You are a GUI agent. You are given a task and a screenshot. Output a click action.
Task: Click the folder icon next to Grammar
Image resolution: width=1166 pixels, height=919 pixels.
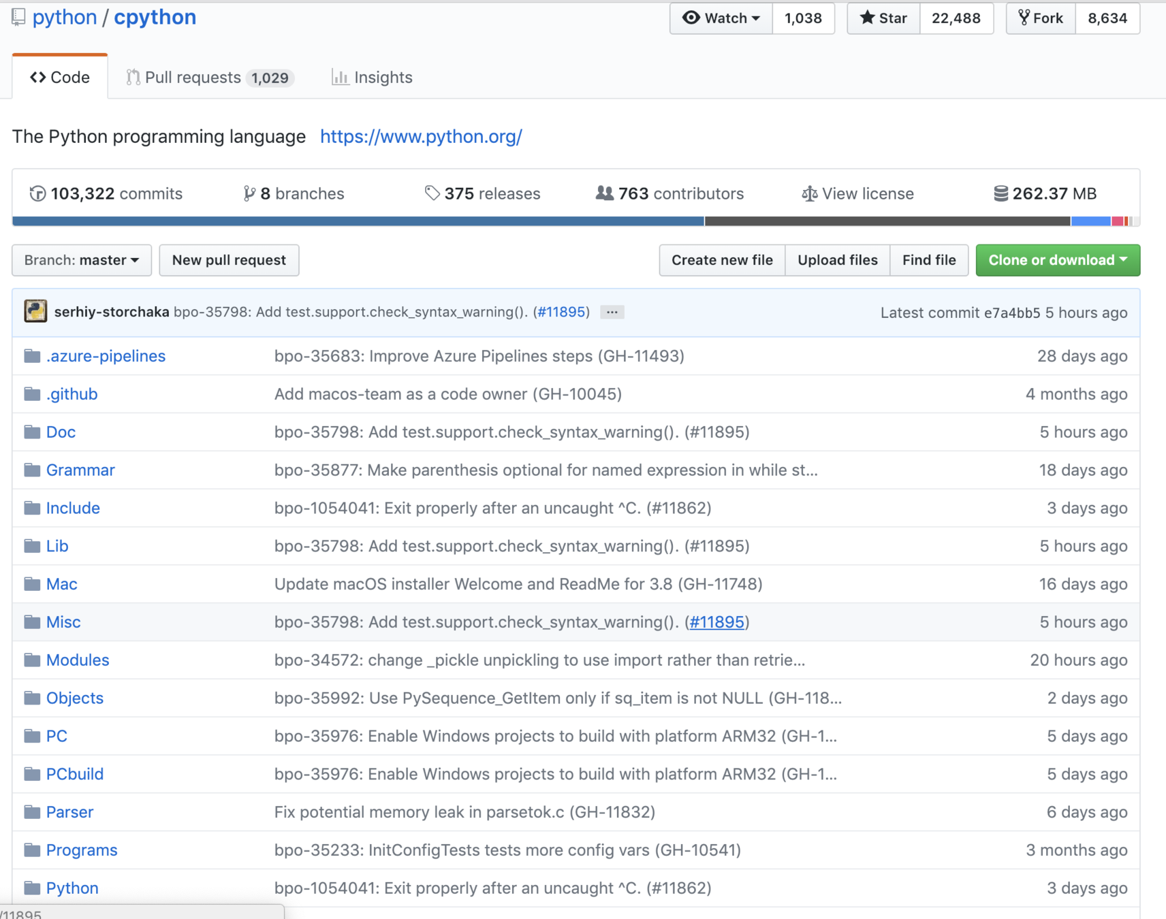coord(32,470)
